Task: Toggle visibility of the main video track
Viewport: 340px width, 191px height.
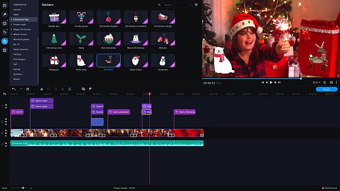Action: point(6,130)
